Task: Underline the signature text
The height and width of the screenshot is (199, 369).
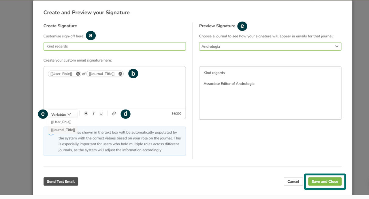Action: coord(101,114)
